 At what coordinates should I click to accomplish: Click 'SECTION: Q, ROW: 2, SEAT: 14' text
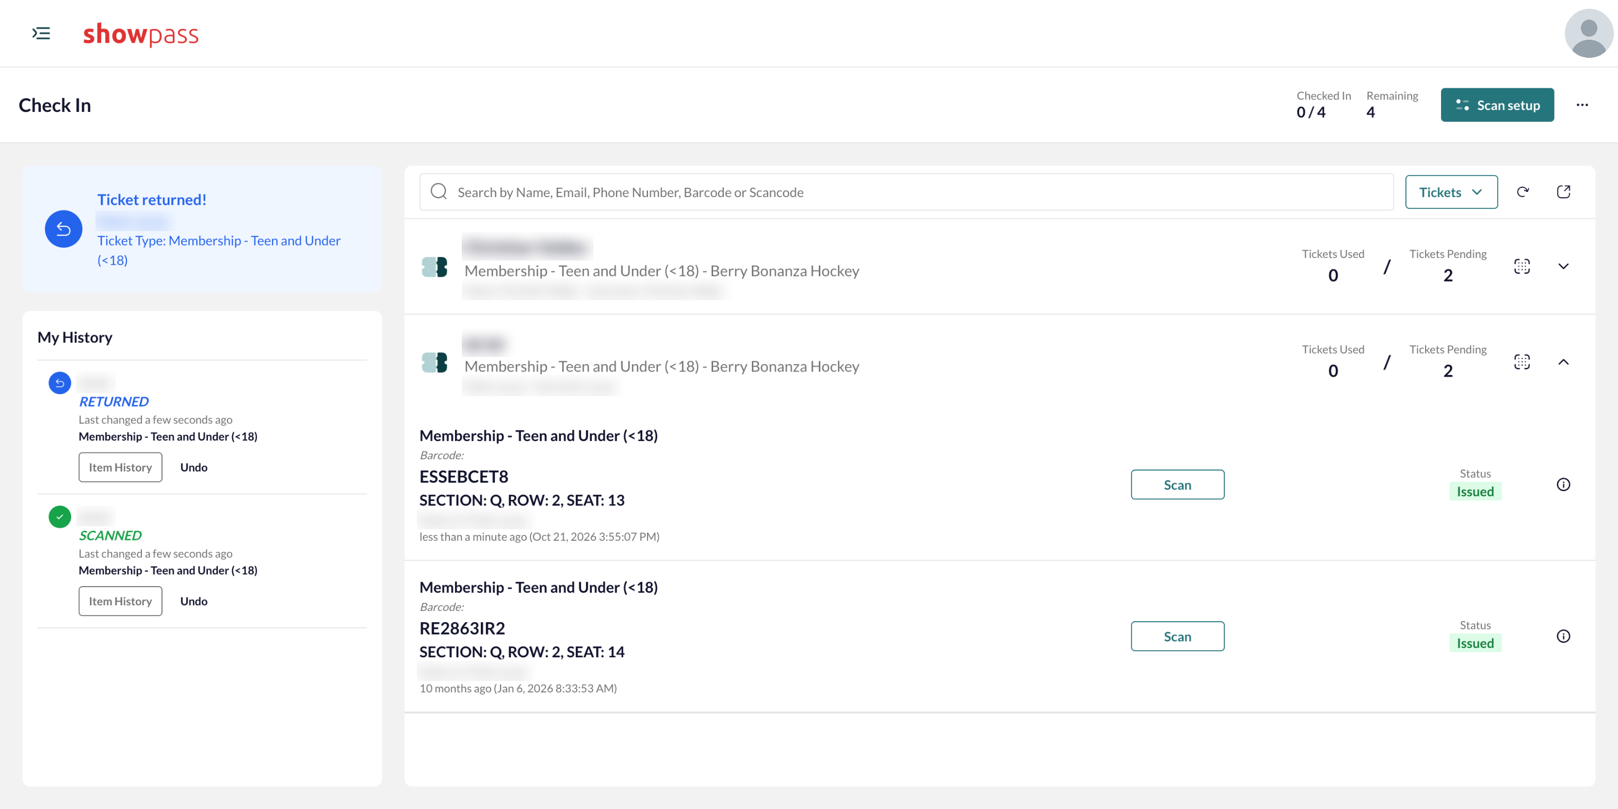(521, 652)
